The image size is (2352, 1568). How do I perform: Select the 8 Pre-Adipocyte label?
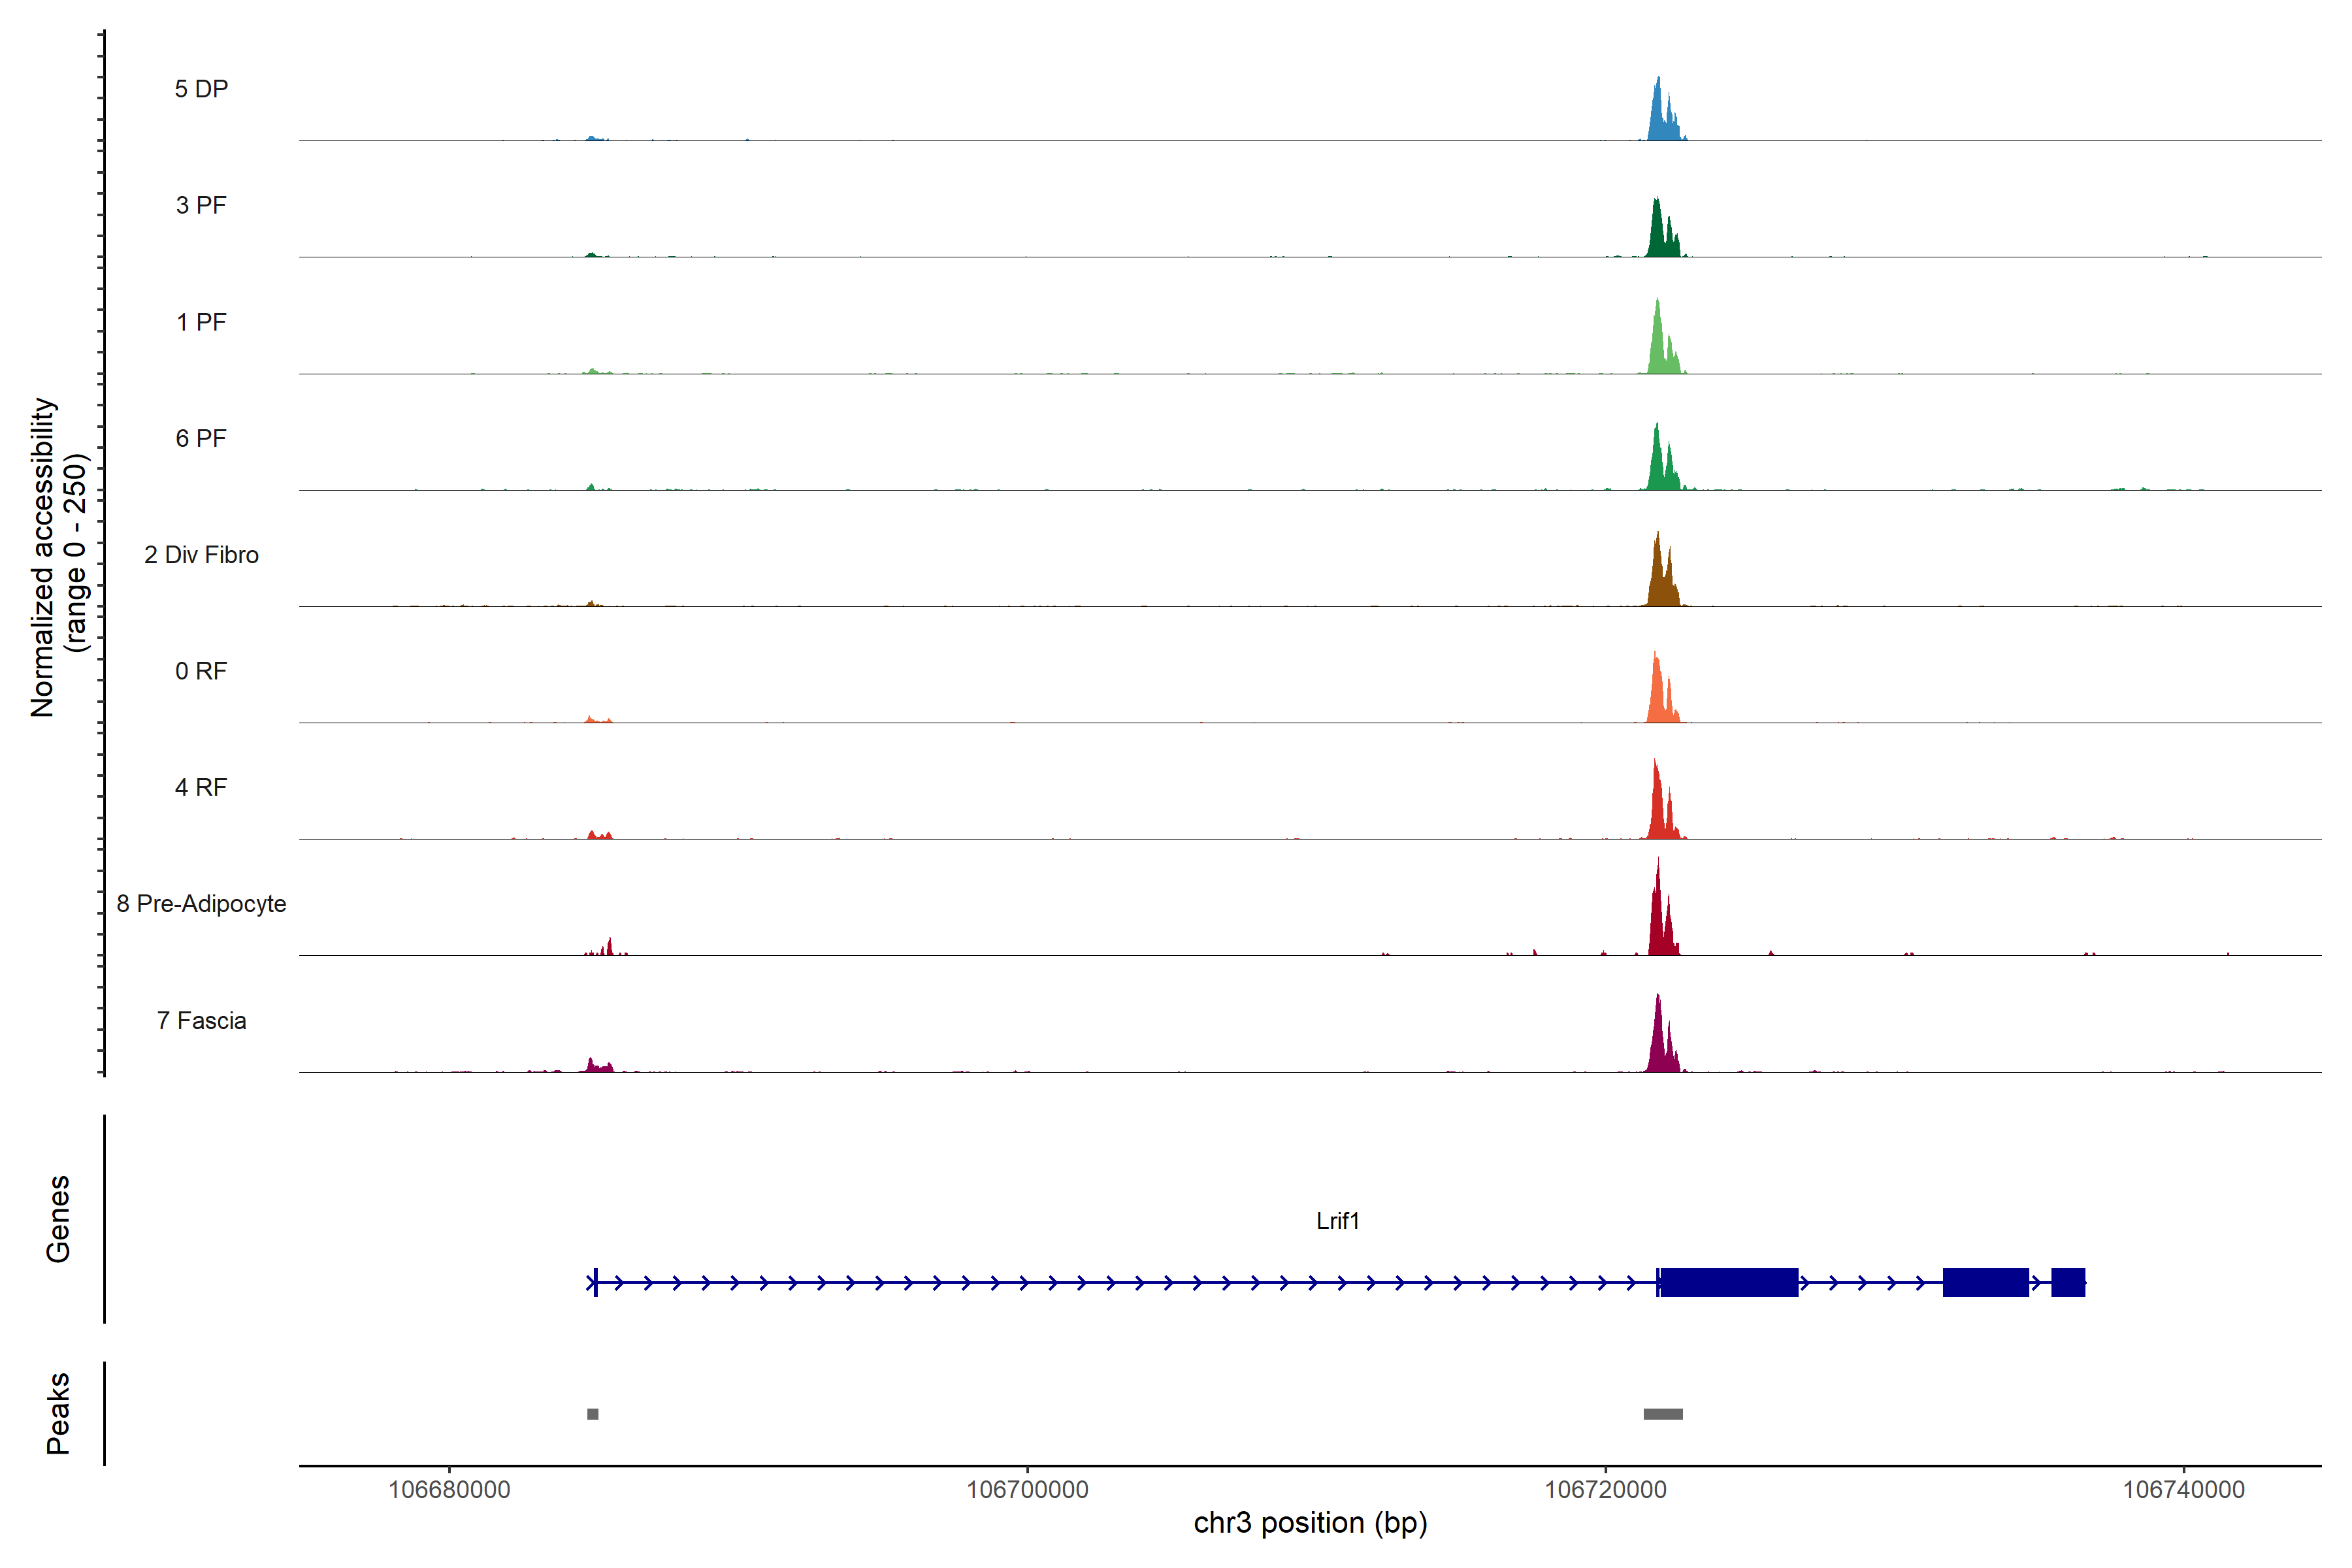(201, 904)
